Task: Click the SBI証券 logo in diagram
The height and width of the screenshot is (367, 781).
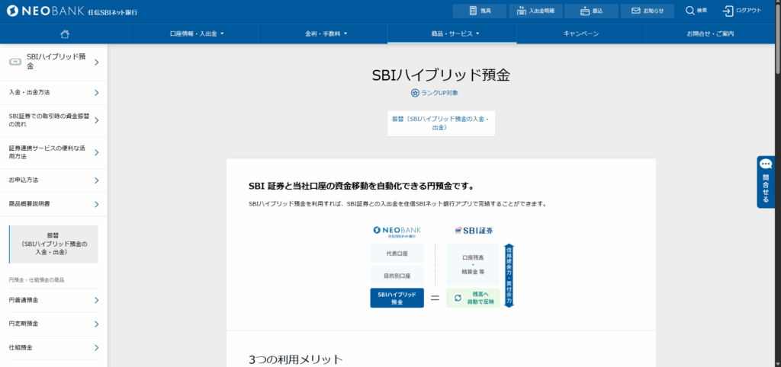Action: coord(474,231)
